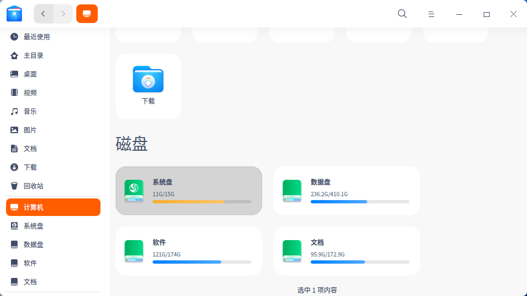Screen dimensions: 527x296
Task: Click the orange computer address button
Action: (87, 14)
